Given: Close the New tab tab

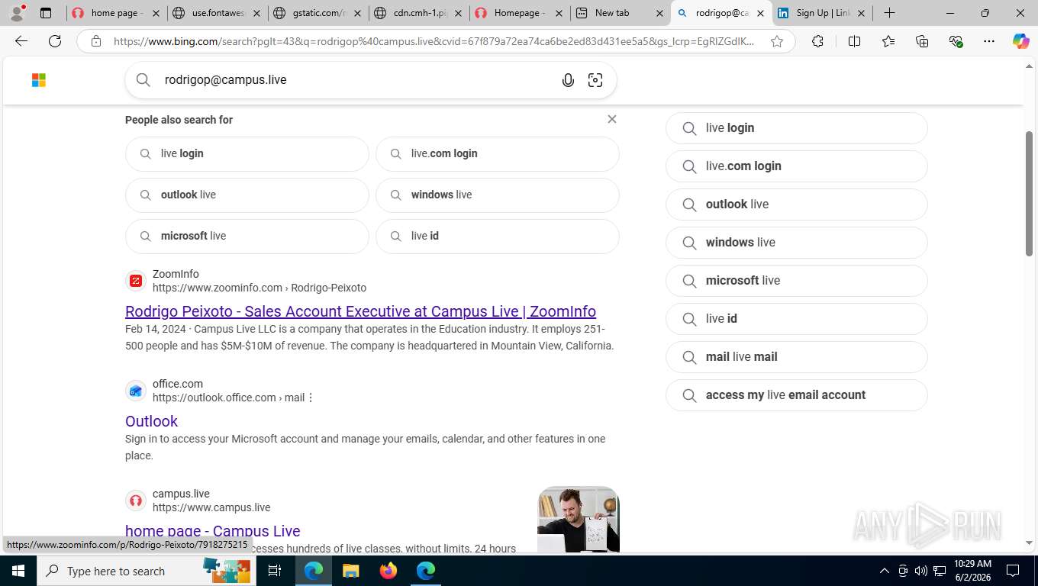Looking at the screenshot, I should point(659,13).
